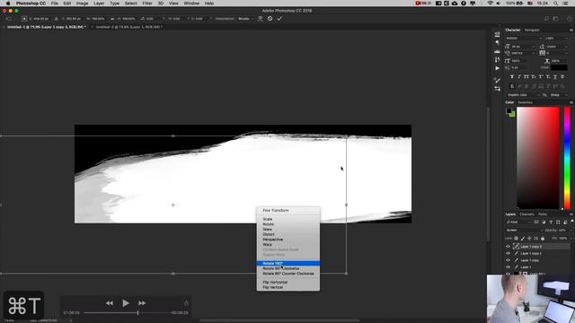Image resolution: width=575 pixels, height=323 pixels.
Task: Choose Scale from the context menu
Action: (287, 219)
